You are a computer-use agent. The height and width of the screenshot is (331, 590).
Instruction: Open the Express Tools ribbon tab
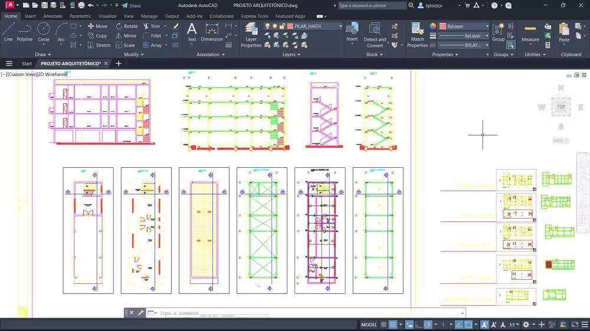[255, 16]
